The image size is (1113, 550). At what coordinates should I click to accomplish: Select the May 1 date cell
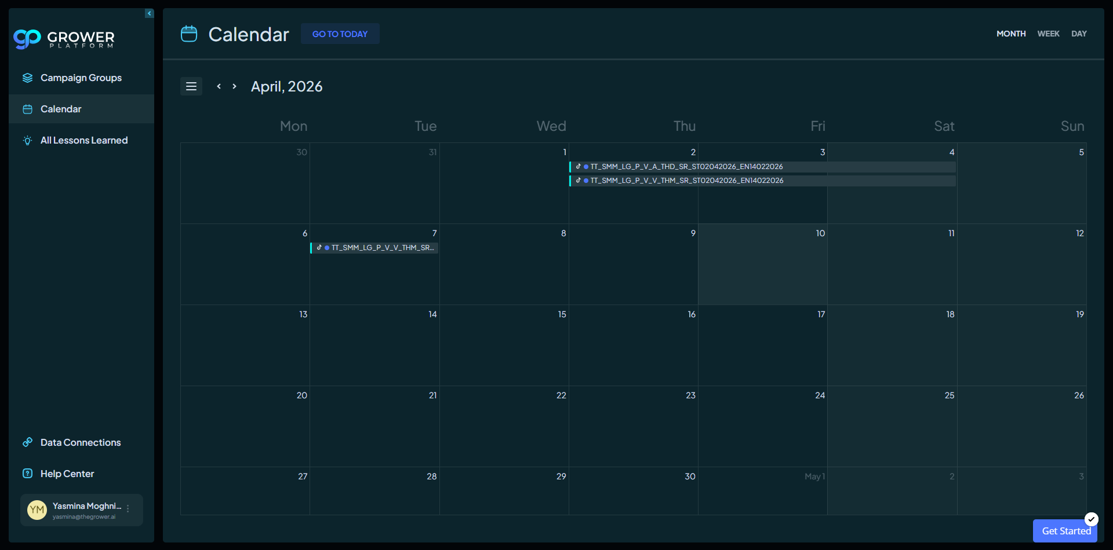[x=763, y=491]
